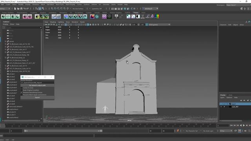
Task: Click the blue plane shelf icon
Action: [66, 16]
